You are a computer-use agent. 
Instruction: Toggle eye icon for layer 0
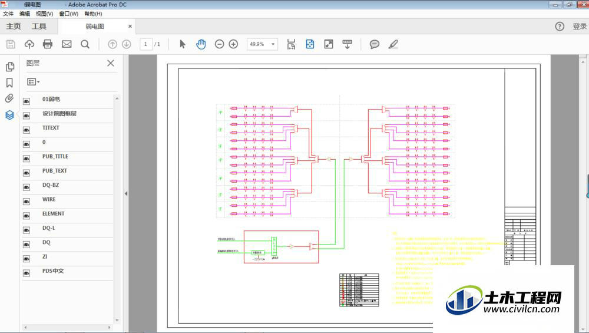click(27, 144)
